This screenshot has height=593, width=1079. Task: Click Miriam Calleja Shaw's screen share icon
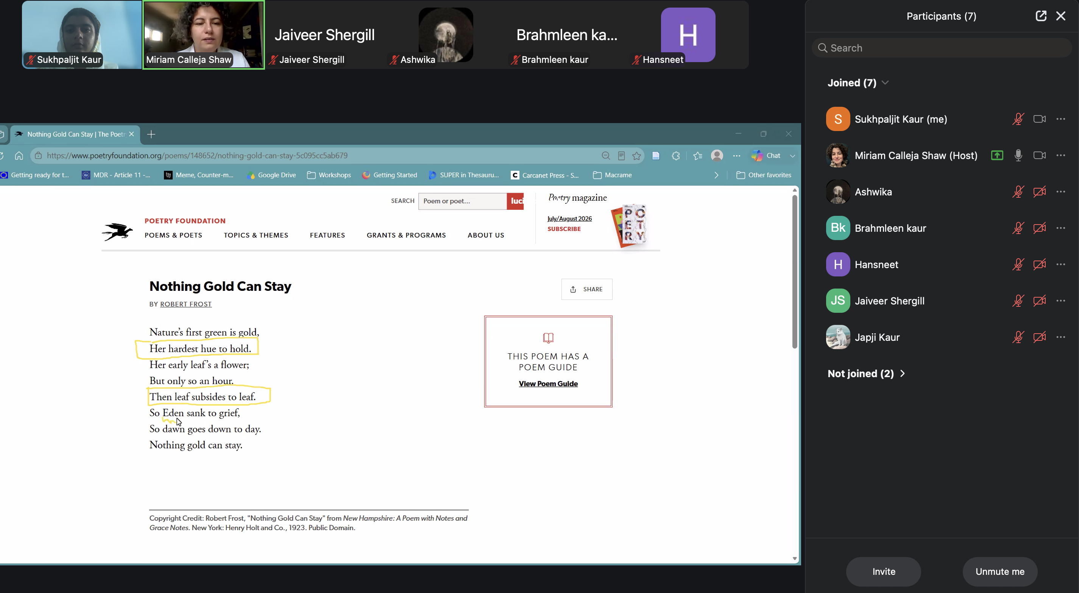tap(997, 156)
